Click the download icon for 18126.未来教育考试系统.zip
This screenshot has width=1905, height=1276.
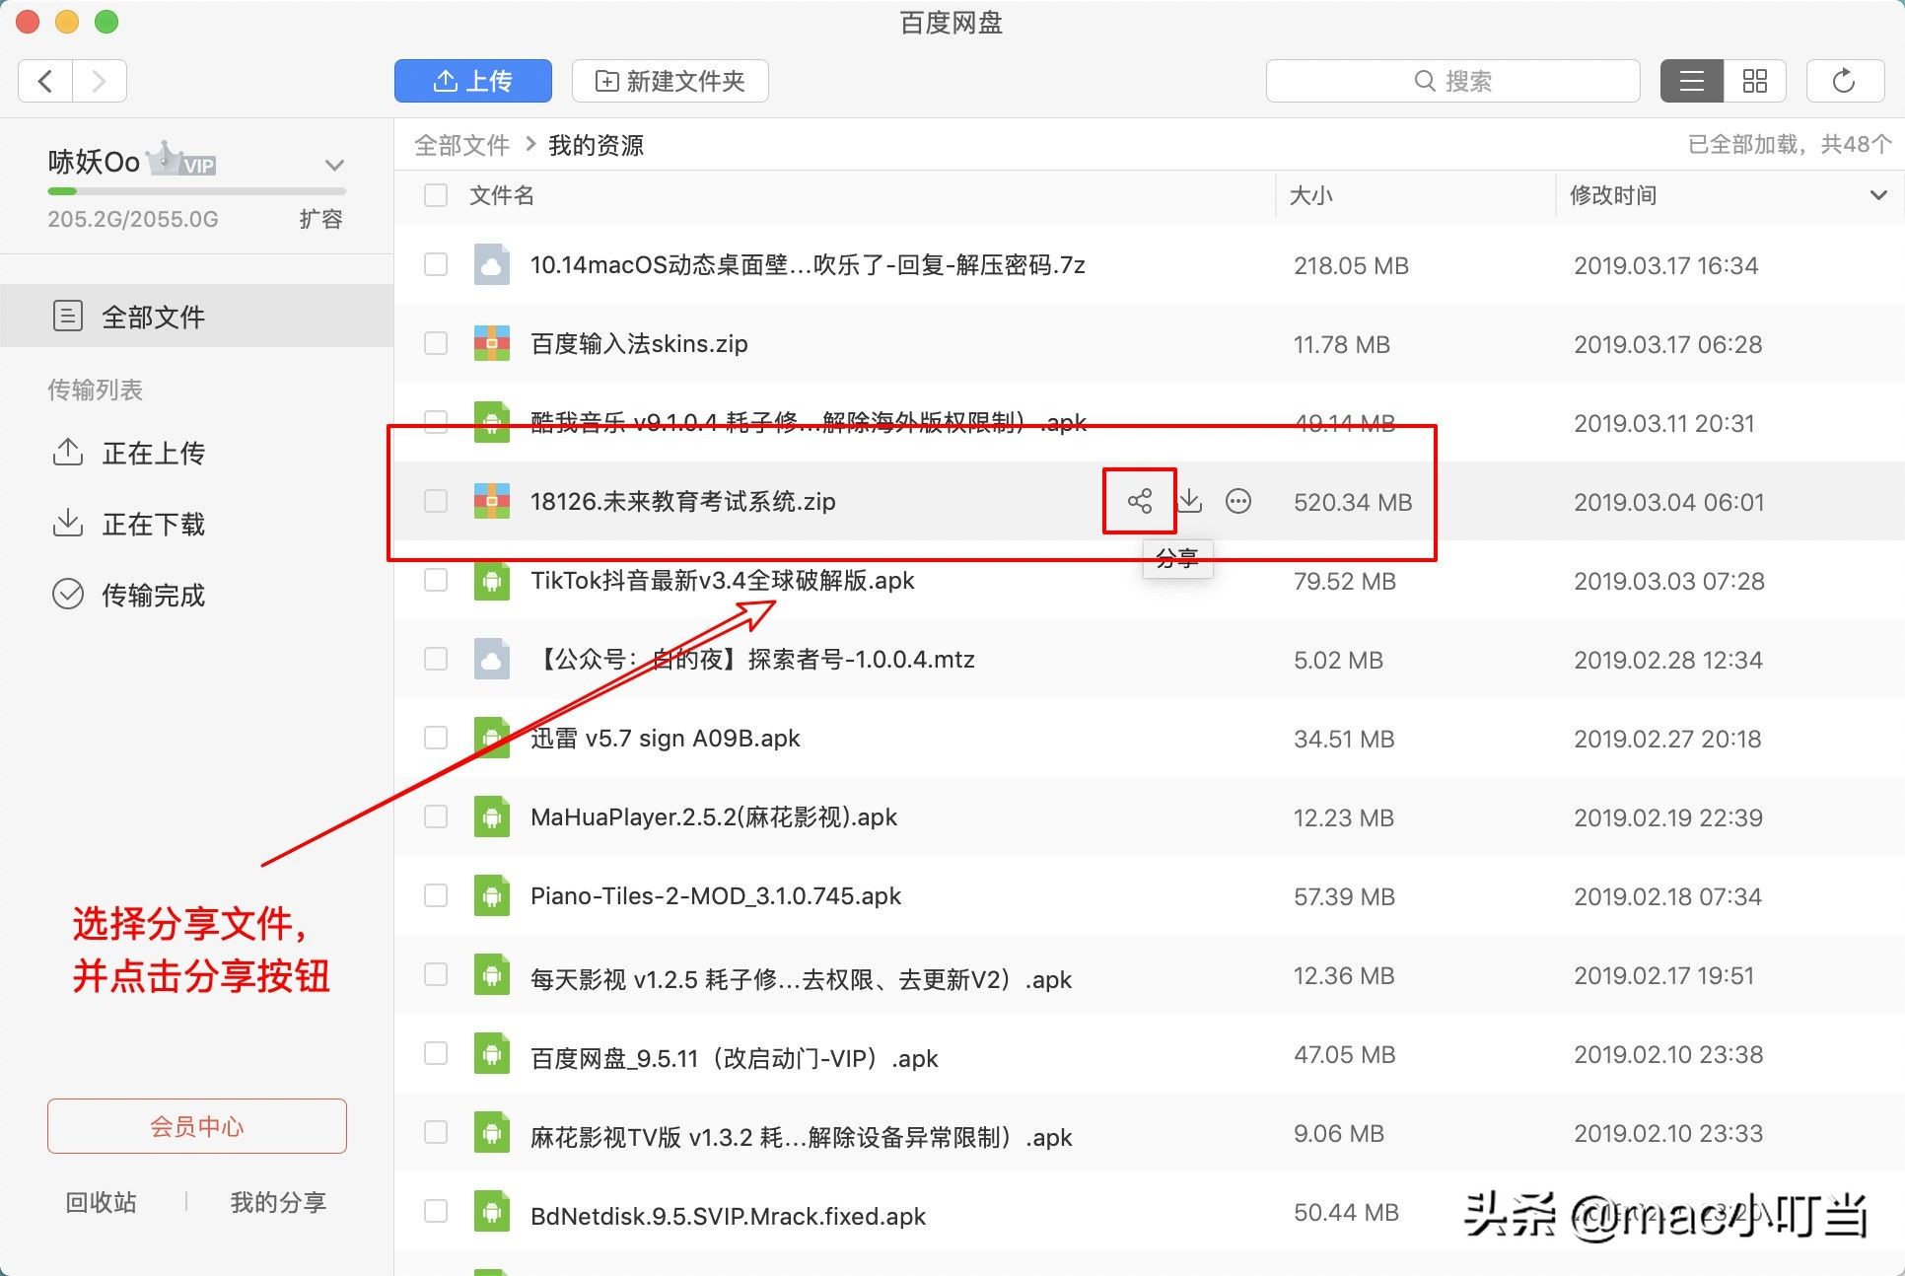[1190, 501]
